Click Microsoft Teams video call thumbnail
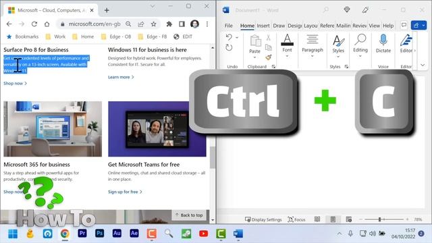 pos(157,129)
